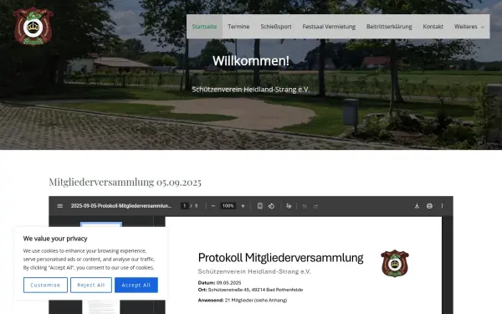Click the fit-to-page icon in PDF toolbar
502x314 pixels.
260,206
